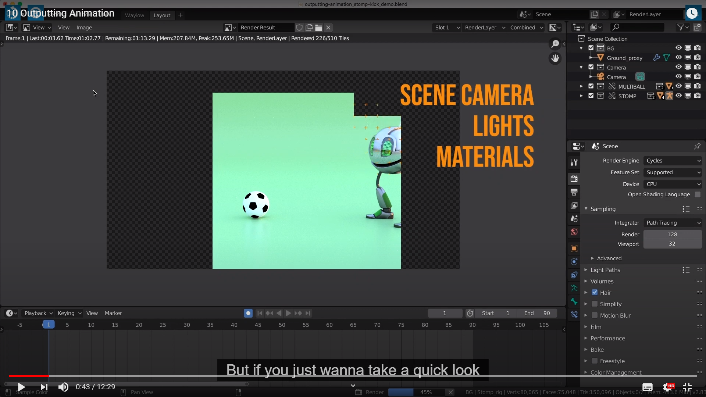This screenshot has height=397, width=706.
Task: Click the video progress bar scrubber
Action: point(48,376)
